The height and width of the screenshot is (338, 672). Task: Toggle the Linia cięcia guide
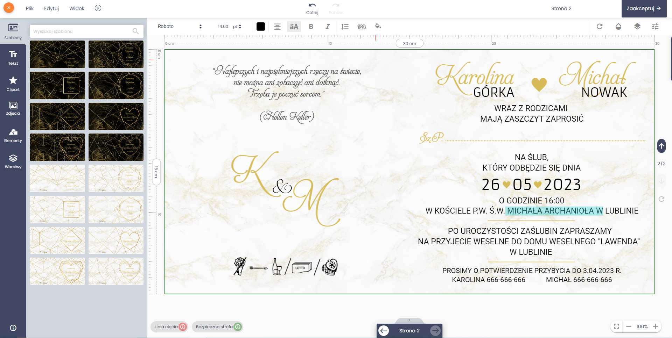point(169,327)
